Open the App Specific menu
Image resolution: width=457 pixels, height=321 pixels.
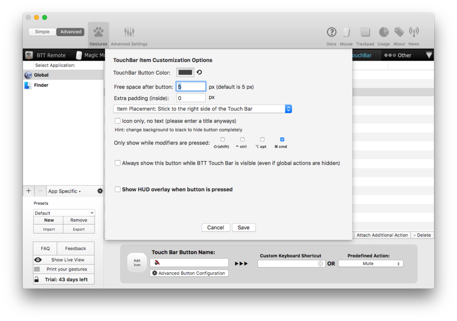(65, 191)
